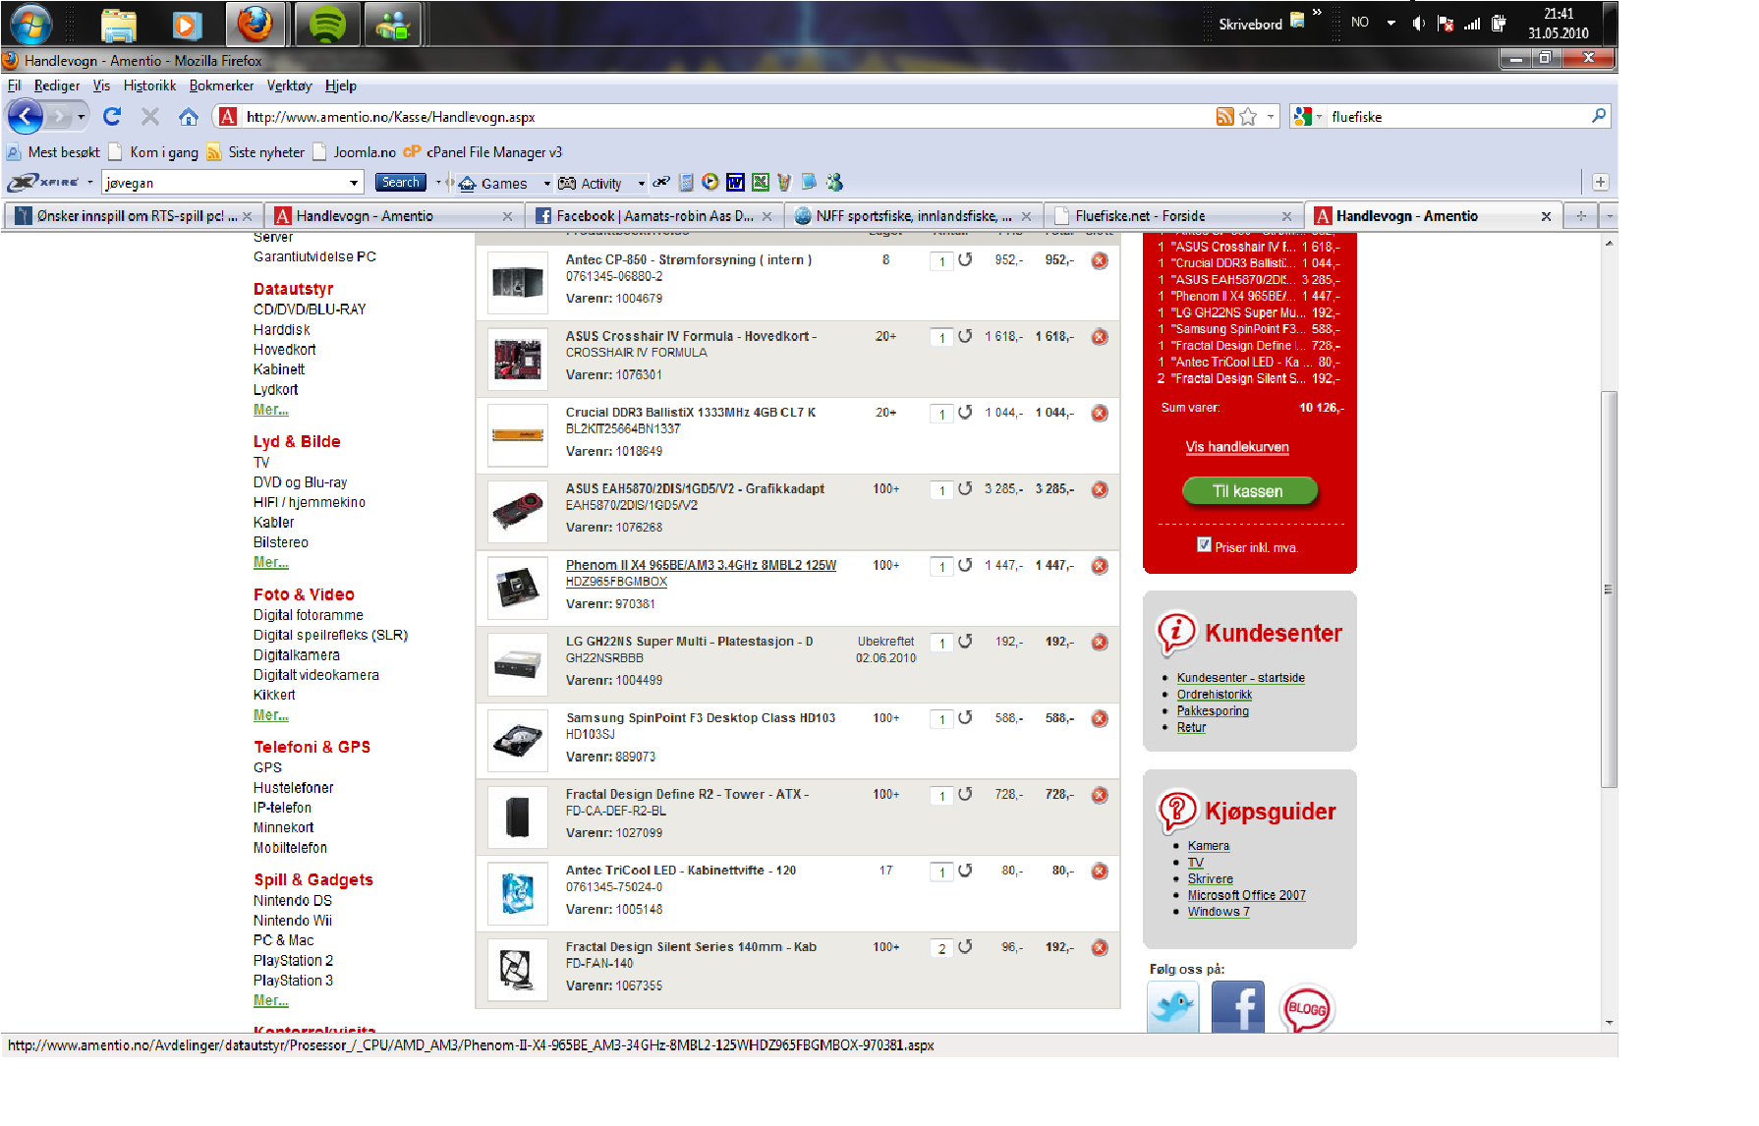Open the Facebook follow icon
The image size is (1759, 1126).
coord(1238,1007)
